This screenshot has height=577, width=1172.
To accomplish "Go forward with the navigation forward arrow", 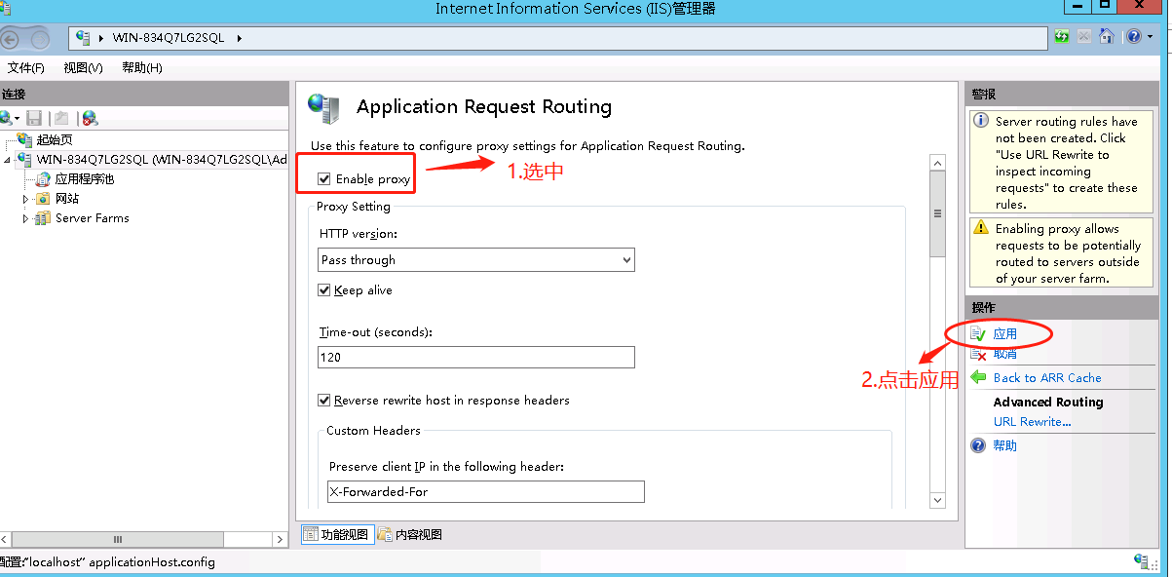I will coord(40,39).
